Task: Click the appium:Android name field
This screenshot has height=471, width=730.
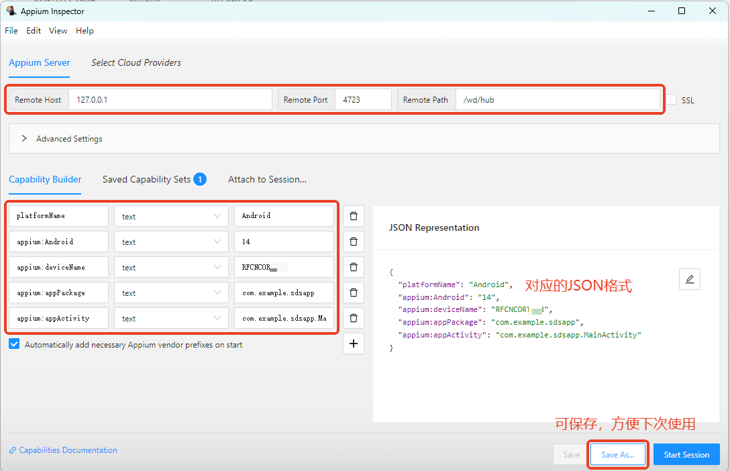Action: click(58, 242)
